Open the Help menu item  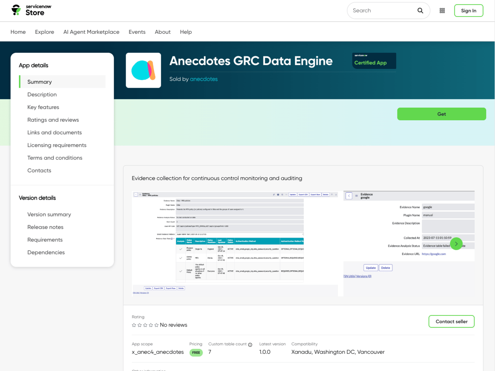(186, 32)
